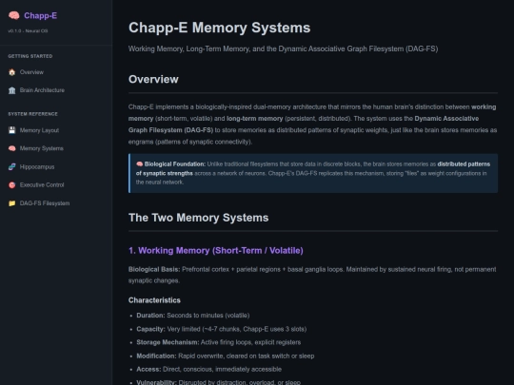
Task: Click the building icon beside Brain Architecture
Action: click(x=12, y=90)
